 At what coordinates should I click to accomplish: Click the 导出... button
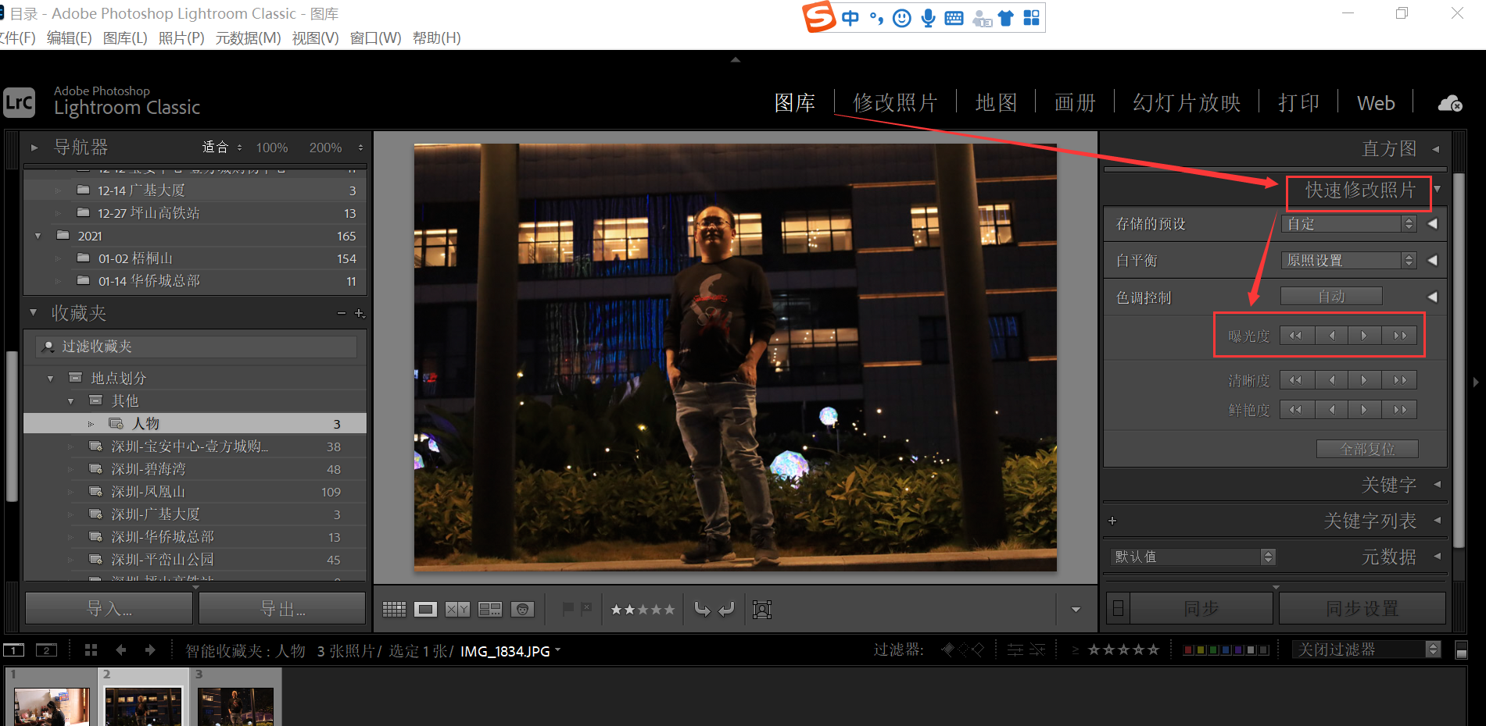tap(282, 608)
